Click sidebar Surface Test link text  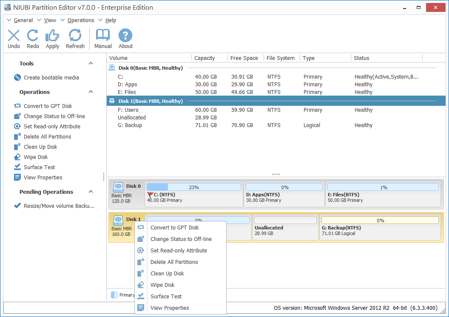pos(39,167)
